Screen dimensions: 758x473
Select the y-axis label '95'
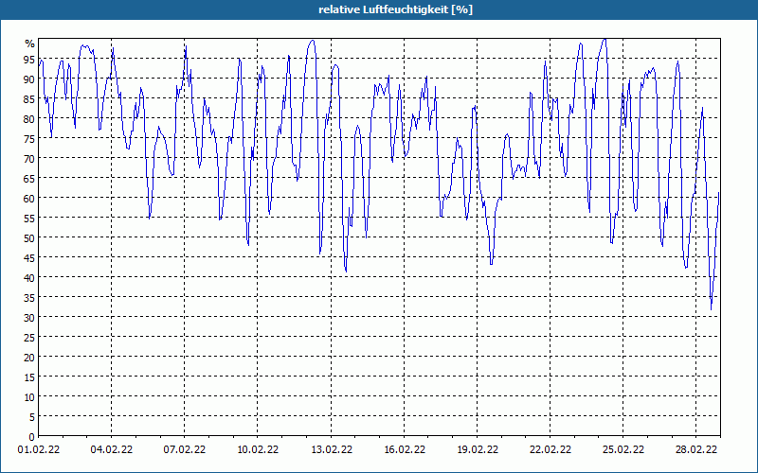click(x=29, y=61)
